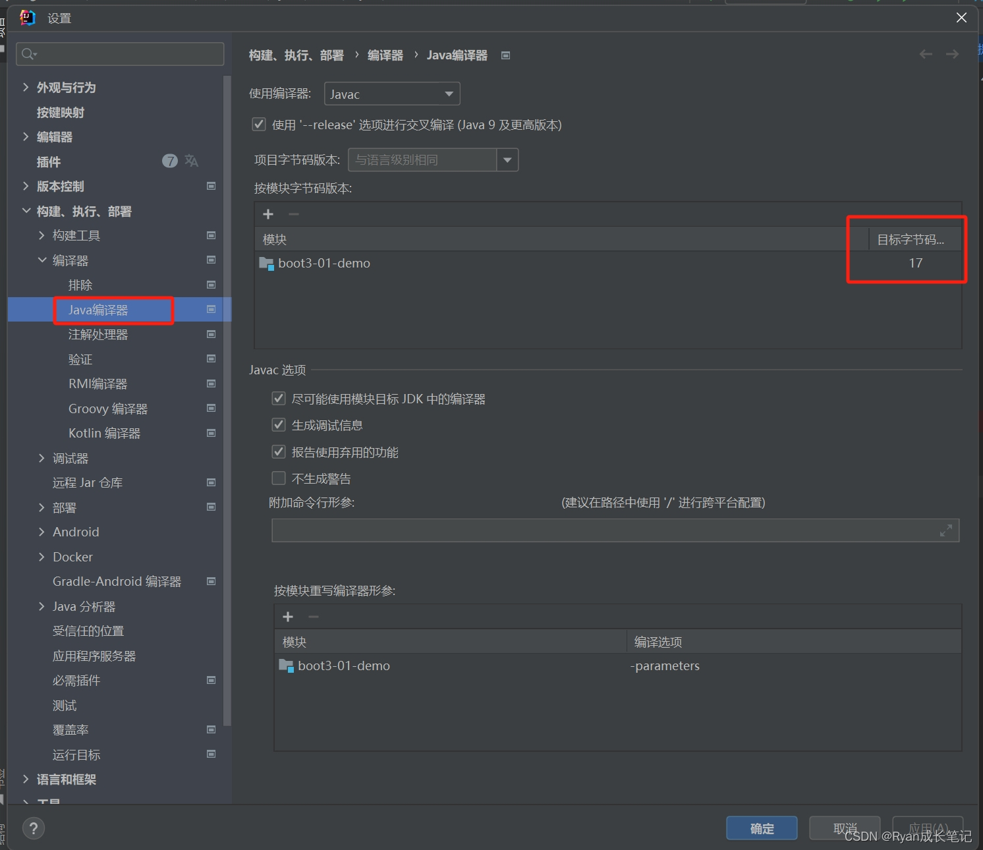Remove module bytecode entry with minus icon
The image size is (983, 850).
coord(294,214)
